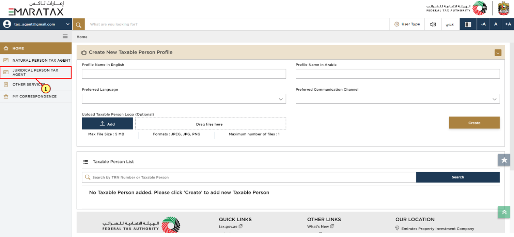Click 'Emirates Property Investment Company' address text
The image size is (514, 237).
pos(438,229)
